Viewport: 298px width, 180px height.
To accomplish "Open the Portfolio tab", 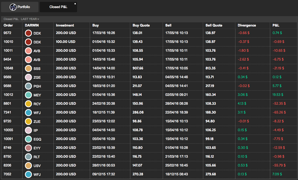I will tap(20, 7).
